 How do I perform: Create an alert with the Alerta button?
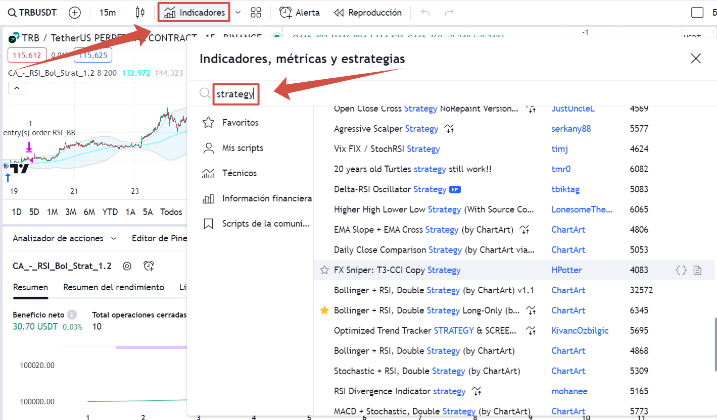tap(300, 13)
